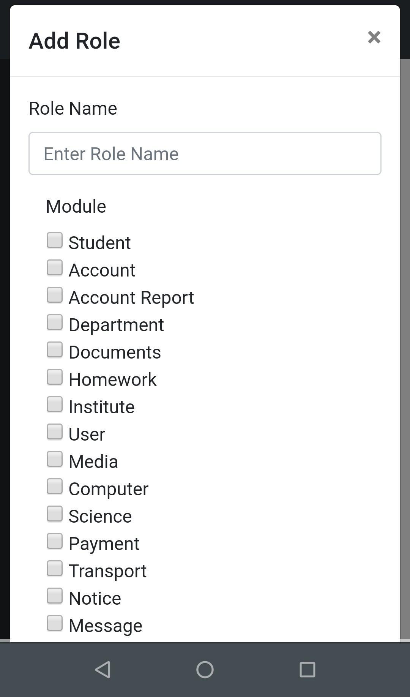The height and width of the screenshot is (697, 410).
Task: Open the recent apps square icon
Action: 307,669
